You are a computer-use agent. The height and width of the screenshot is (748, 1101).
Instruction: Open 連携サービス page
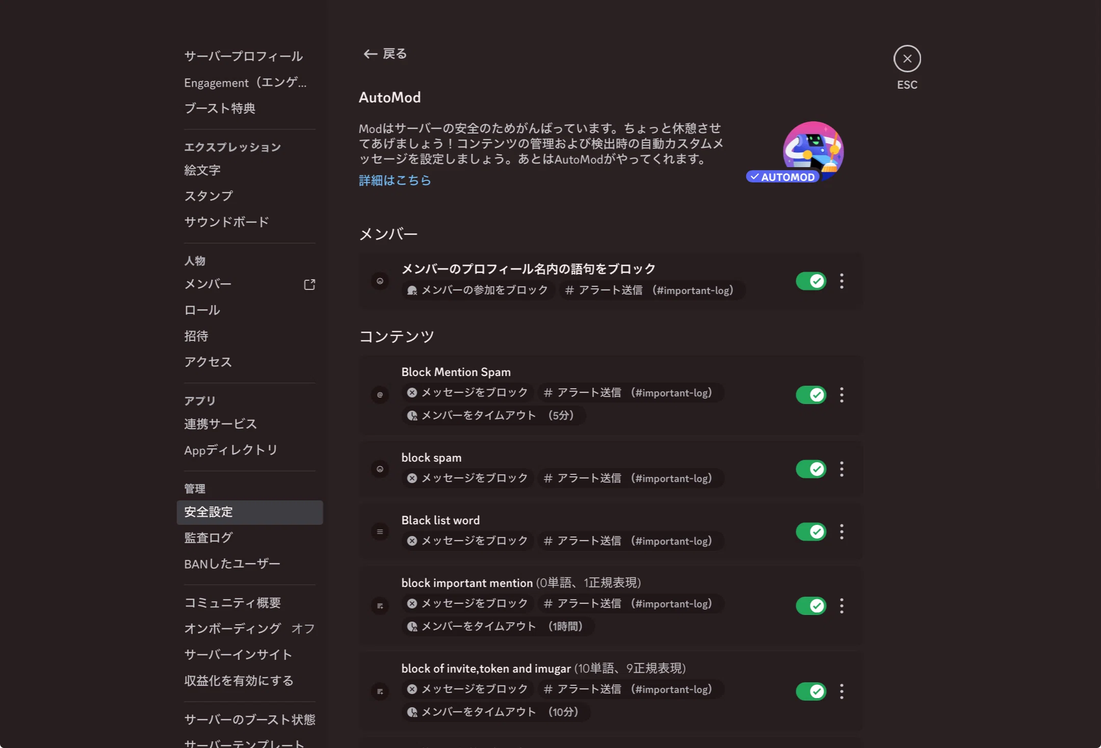click(x=250, y=424)
